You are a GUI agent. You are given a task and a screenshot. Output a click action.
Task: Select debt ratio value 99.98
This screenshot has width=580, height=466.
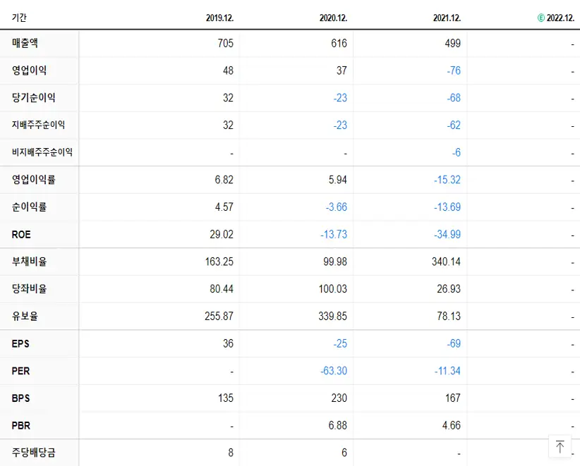(x=335, y=262)
